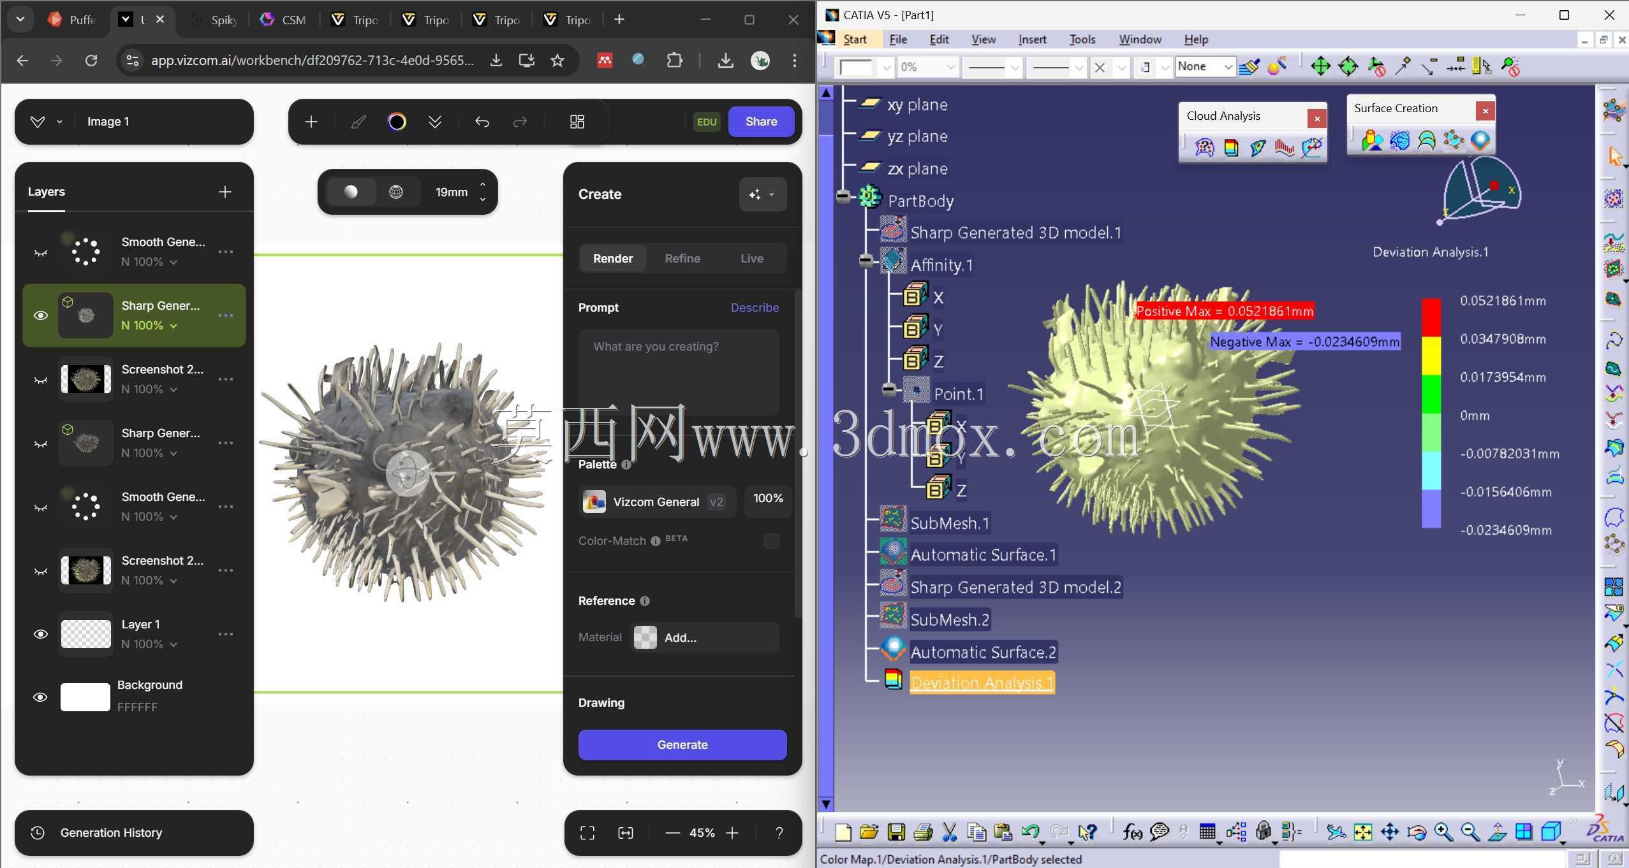This screenshot has height=868, width=1629.
Task: Switch to the CSM browser tab
Action: tap(283, 20)
